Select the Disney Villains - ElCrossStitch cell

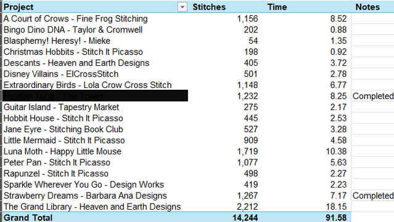(x=95, y=74)
